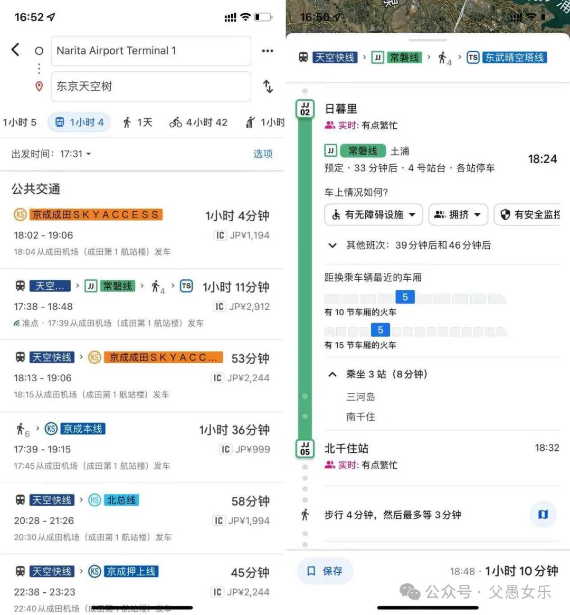570x615 pixels.
Task: Tap the 有安全监控 security chip
Action: tap(527, 214)
